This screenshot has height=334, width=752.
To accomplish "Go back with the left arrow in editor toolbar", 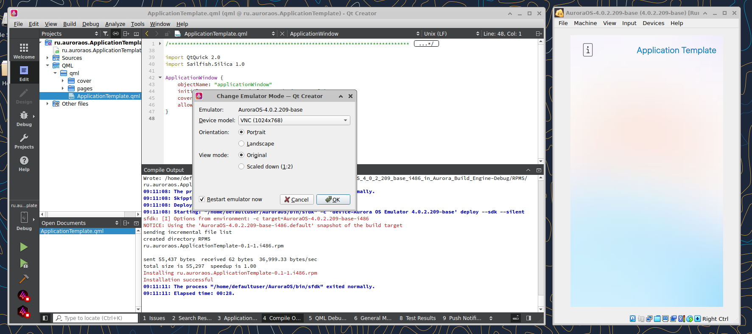I will [x=147, y=34].
